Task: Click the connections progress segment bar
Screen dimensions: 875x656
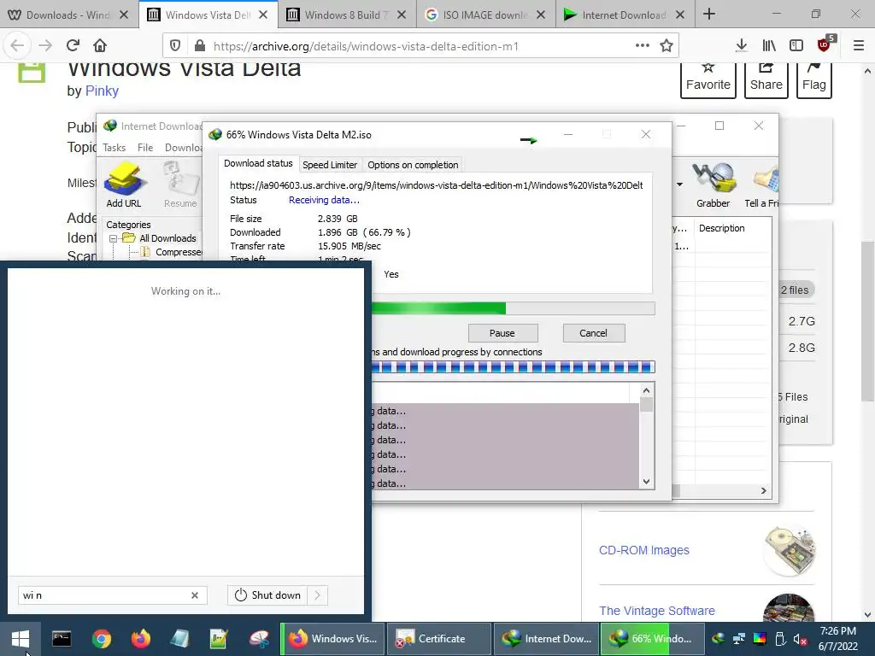Action: (513, 366)
